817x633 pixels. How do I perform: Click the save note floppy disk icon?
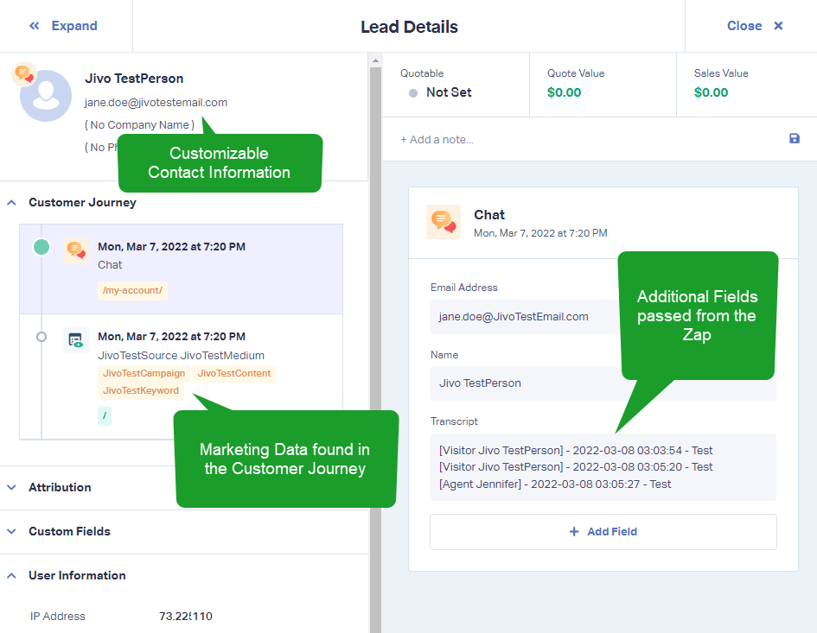click(x=794, y=138)
